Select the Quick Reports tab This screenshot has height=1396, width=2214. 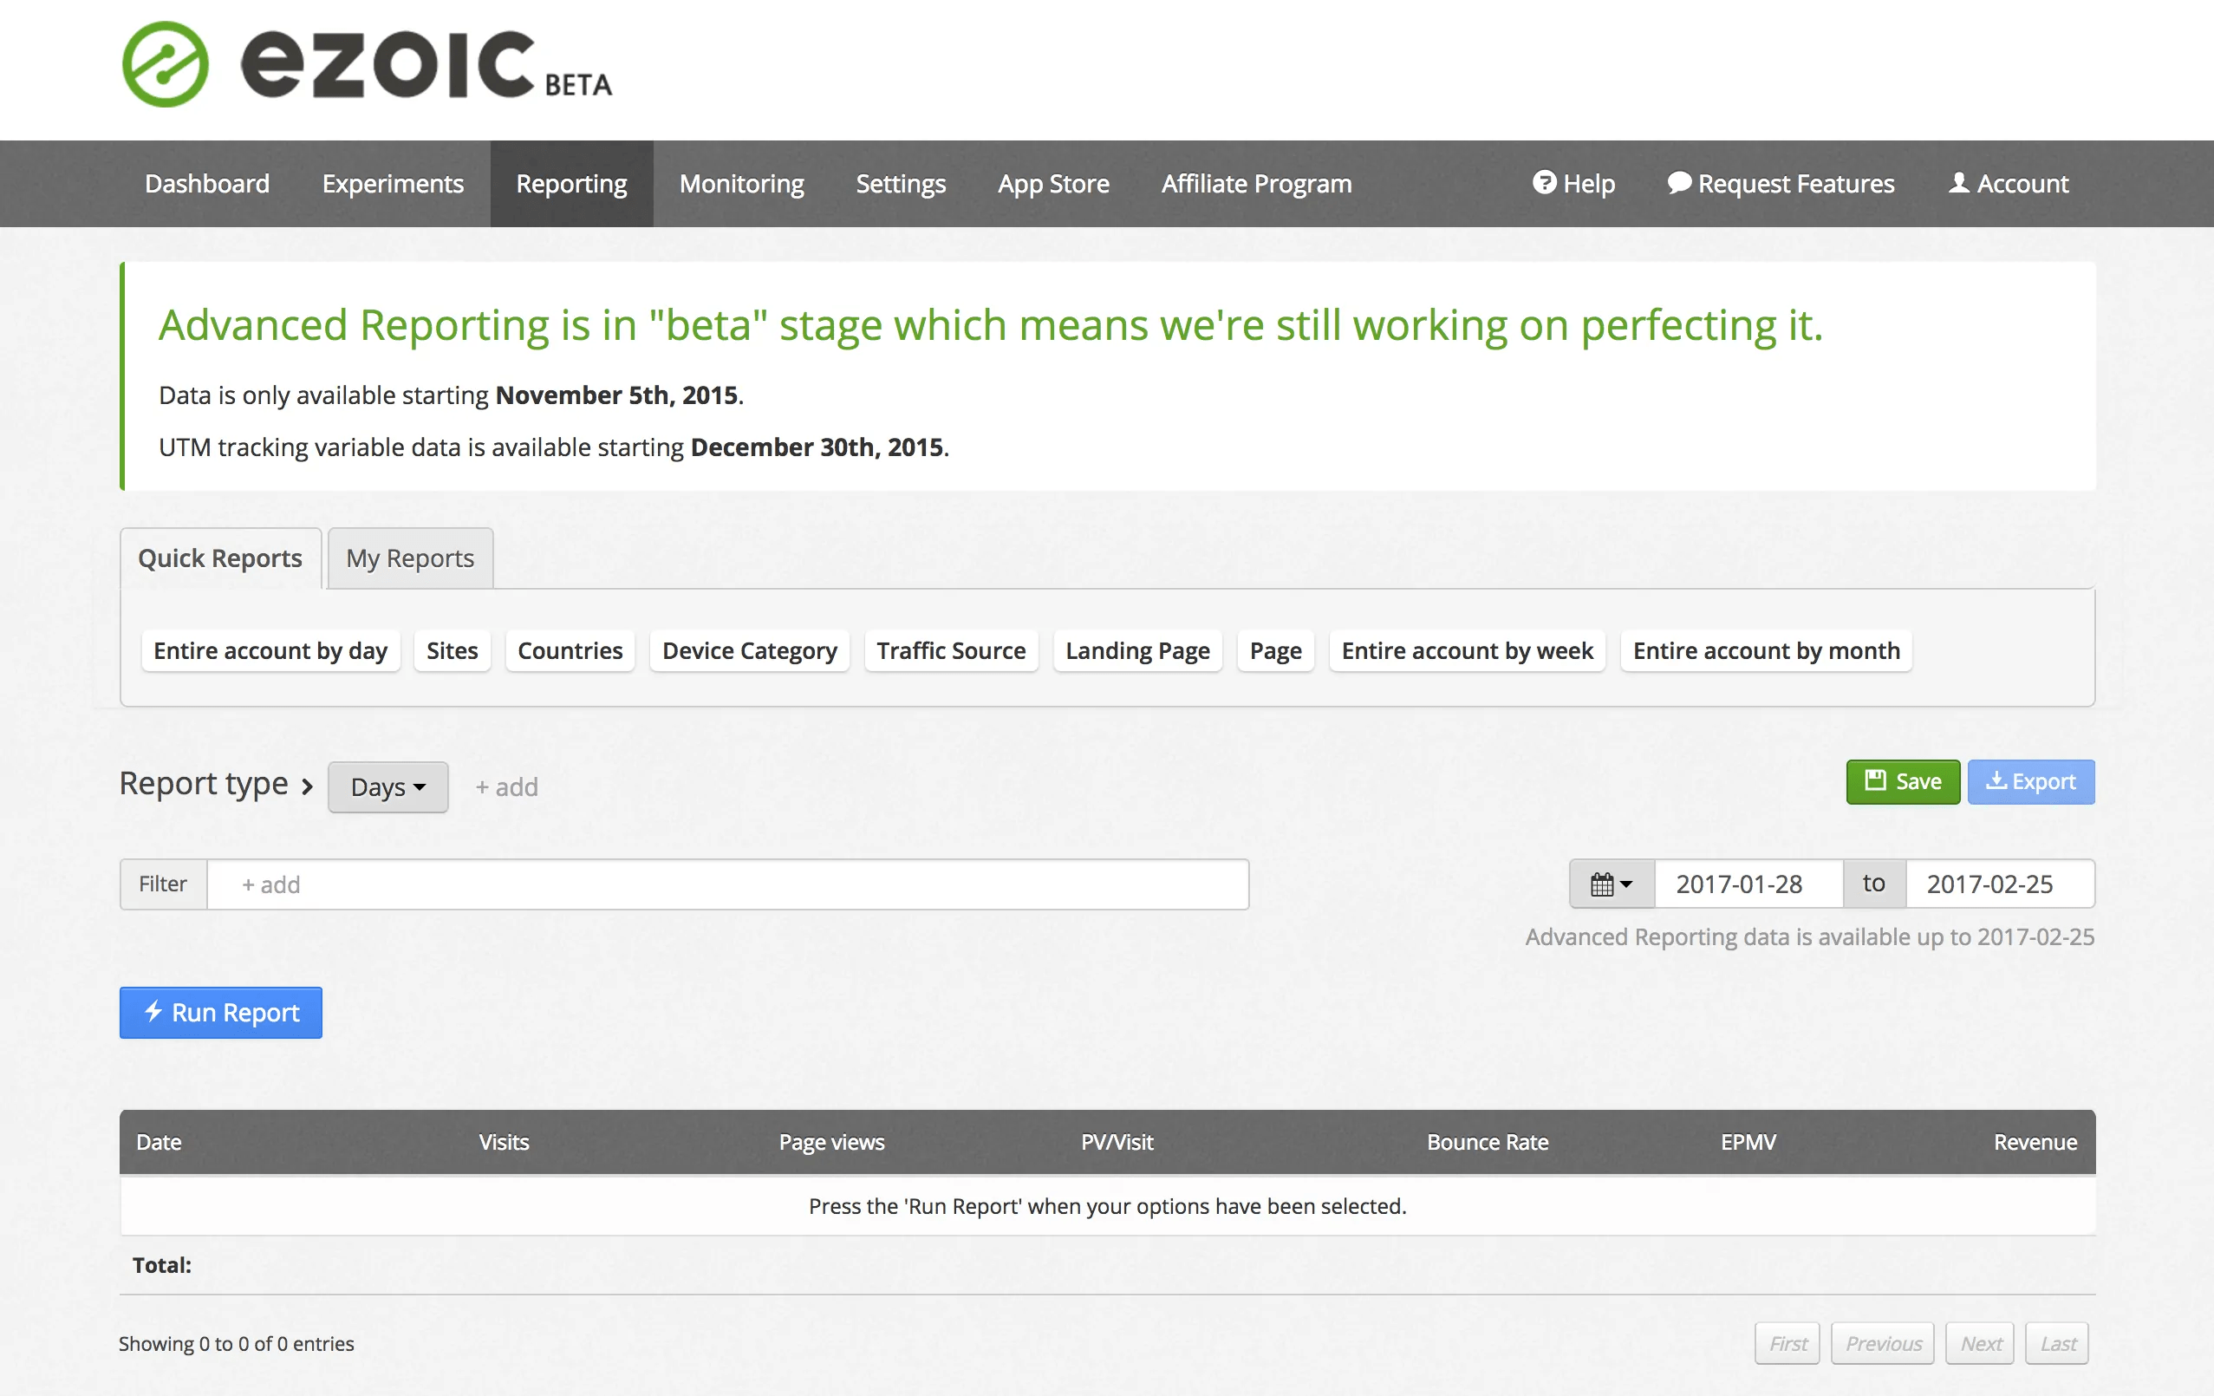click(220, 558)
